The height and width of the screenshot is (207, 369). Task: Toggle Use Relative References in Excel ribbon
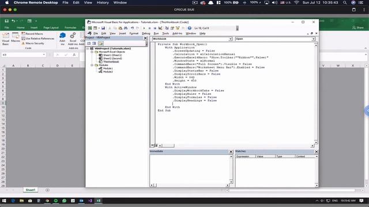point(37,39)
